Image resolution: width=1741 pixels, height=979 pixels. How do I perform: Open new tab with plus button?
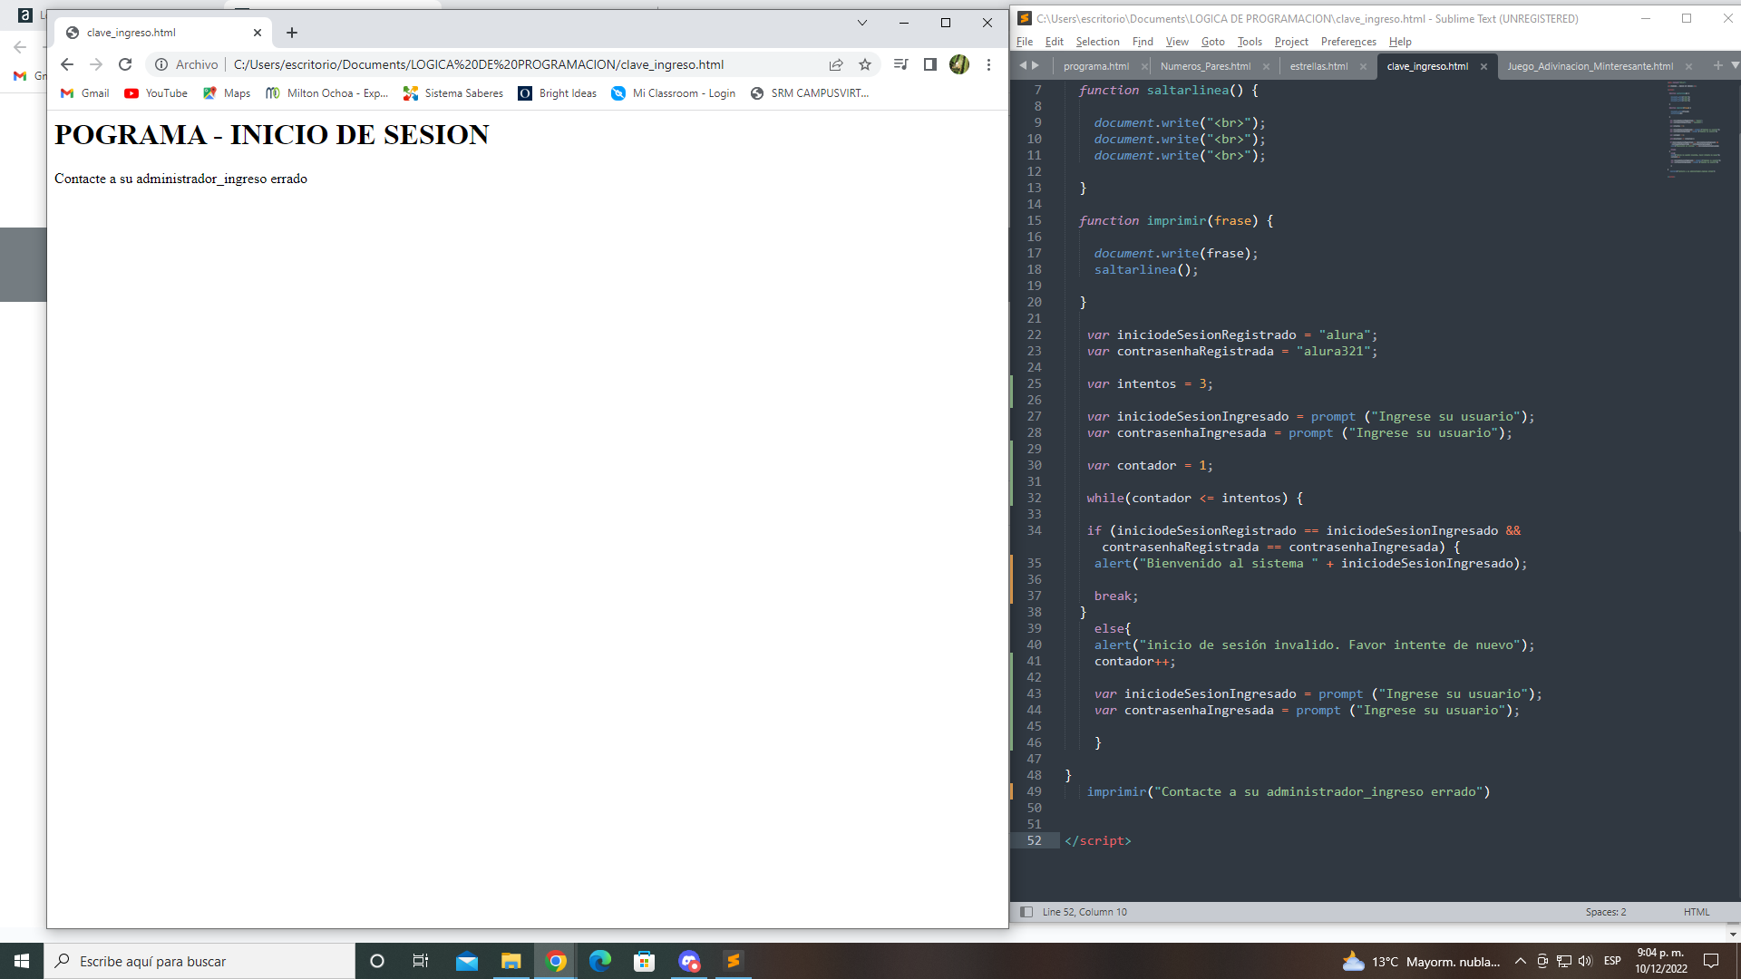pos(292,33)
